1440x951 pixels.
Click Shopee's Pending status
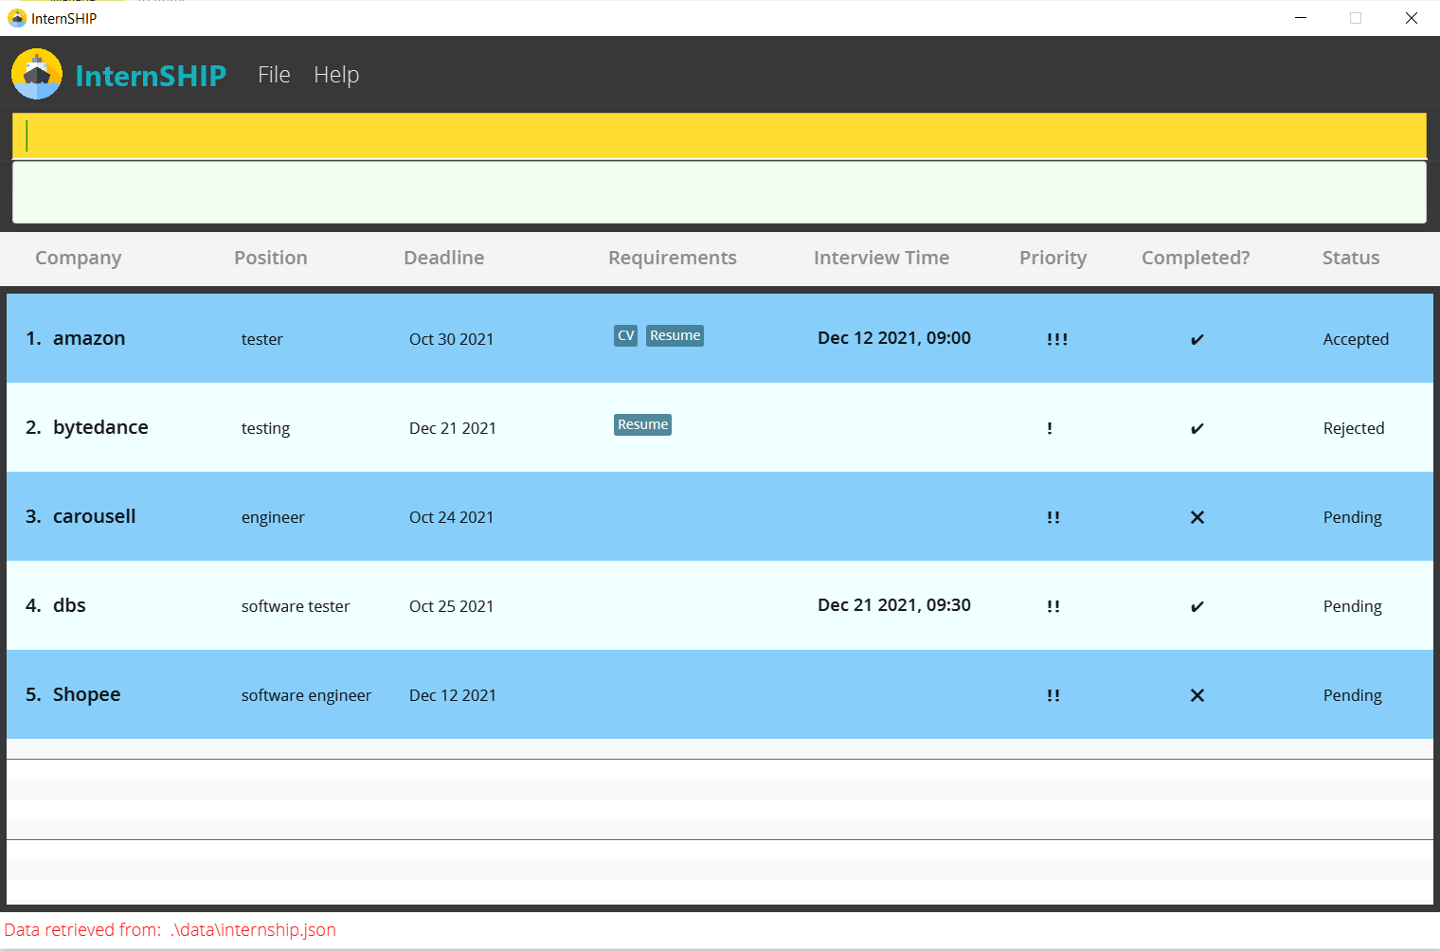point(1352,695)
